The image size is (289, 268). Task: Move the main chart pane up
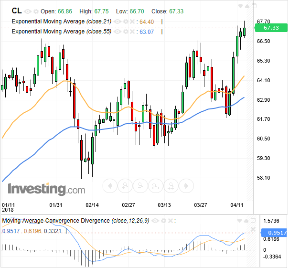coord(247,6)
